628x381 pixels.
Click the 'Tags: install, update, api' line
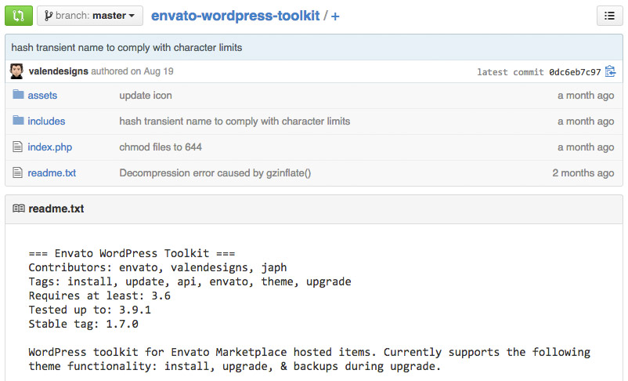click(x=189, y=281)
